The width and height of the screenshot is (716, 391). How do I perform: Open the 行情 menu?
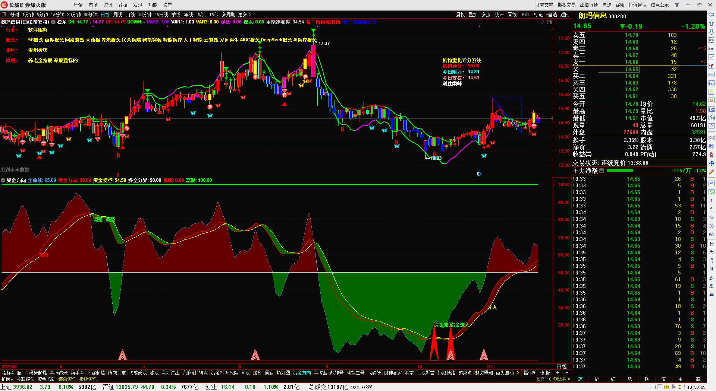pyautogui.click(x=78, y=5)
